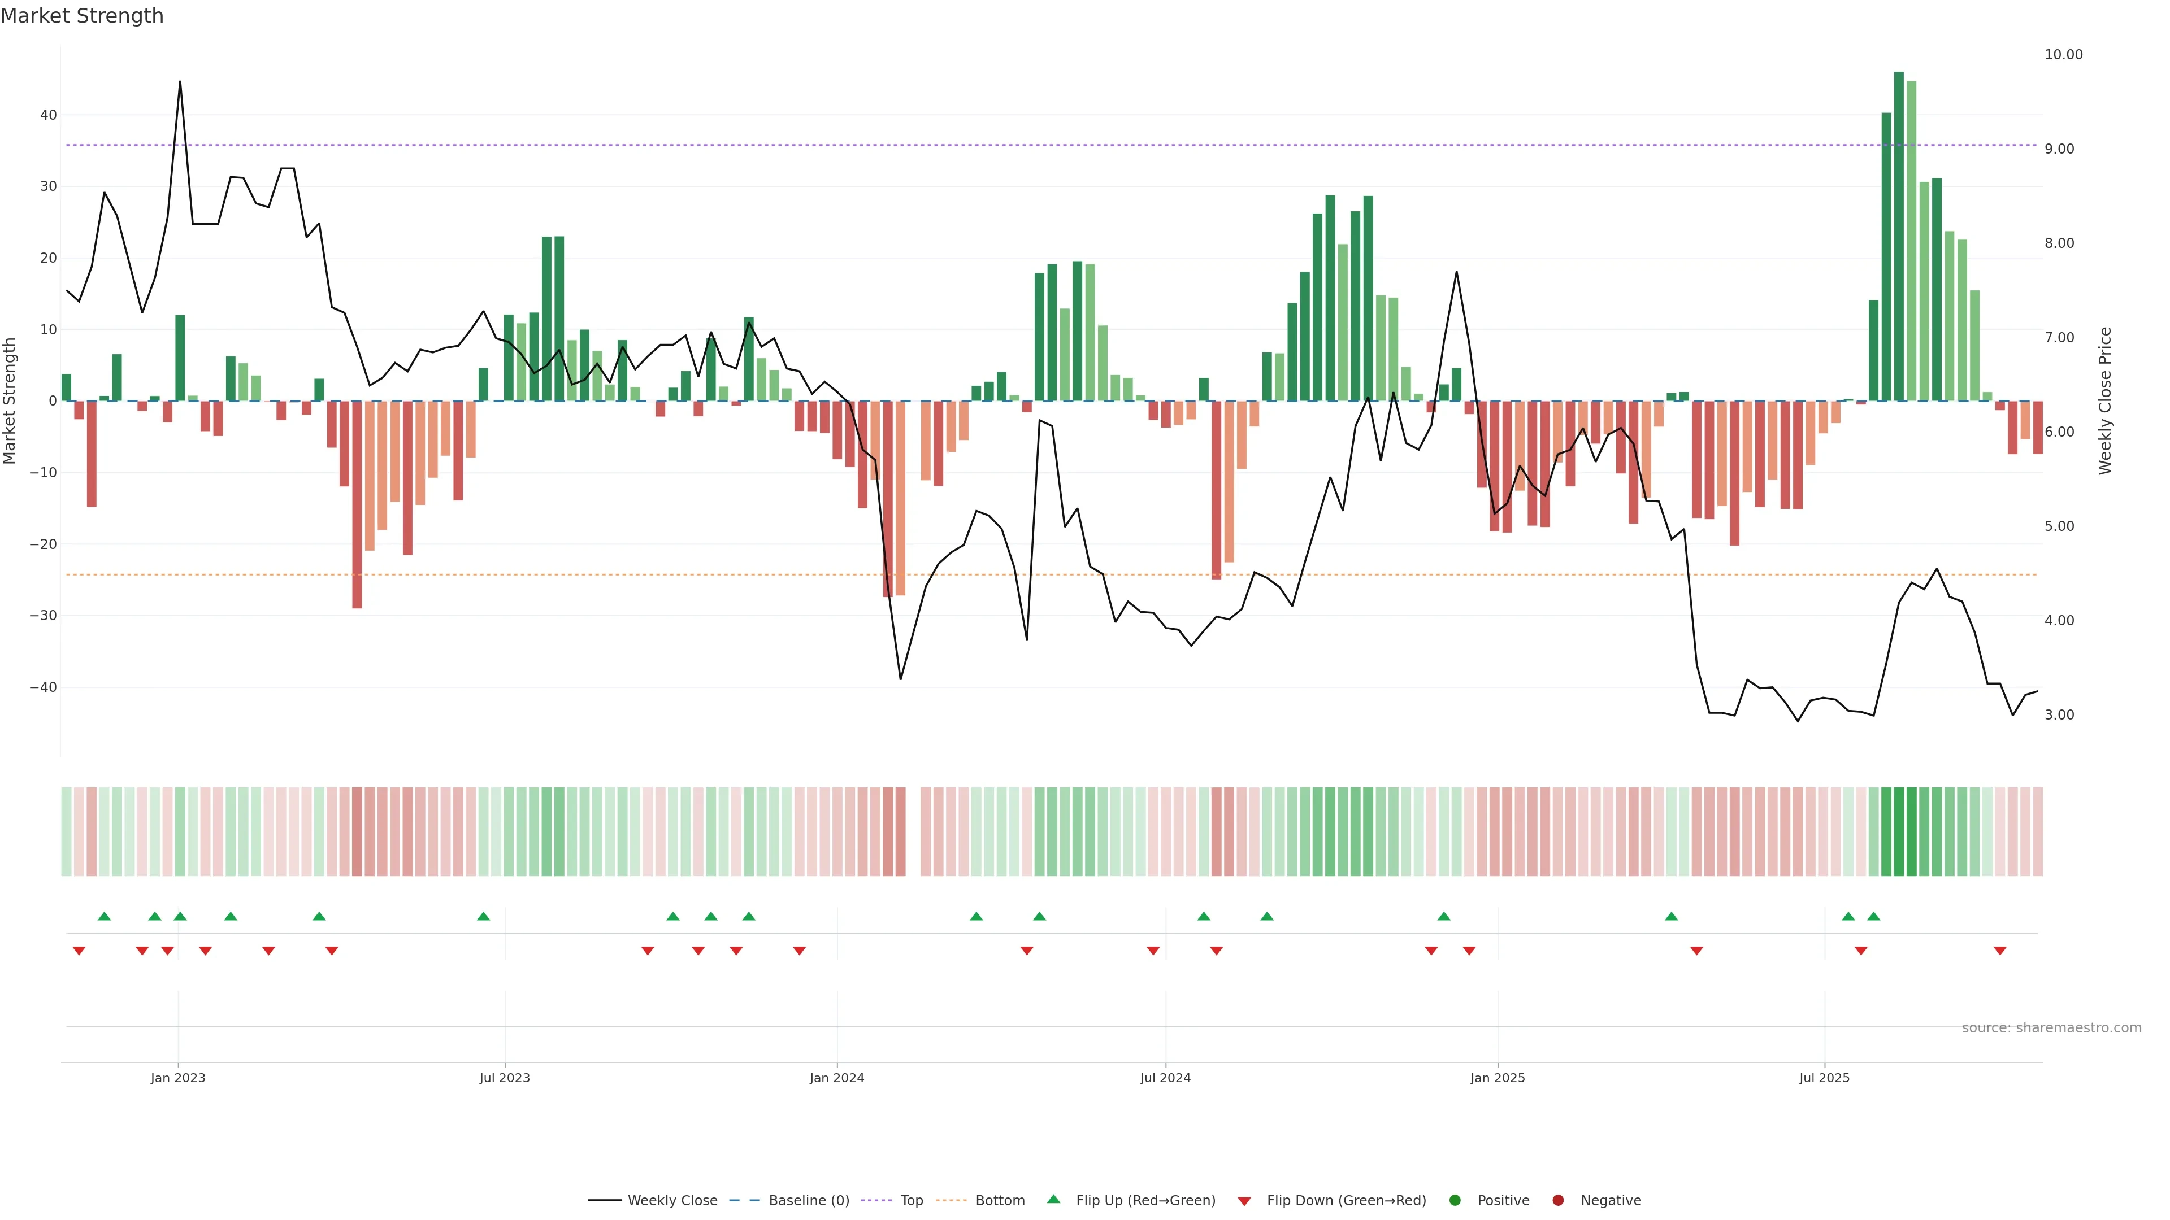This screenshot has width=2170, height=1220.
Task: Click the Weekly Close Price axis title
Action: point(2105,401)
